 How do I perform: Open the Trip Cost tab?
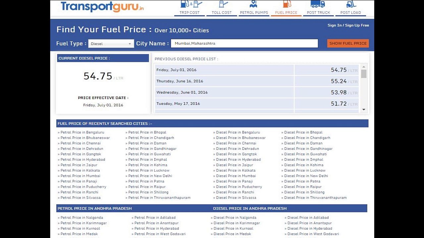189,13
